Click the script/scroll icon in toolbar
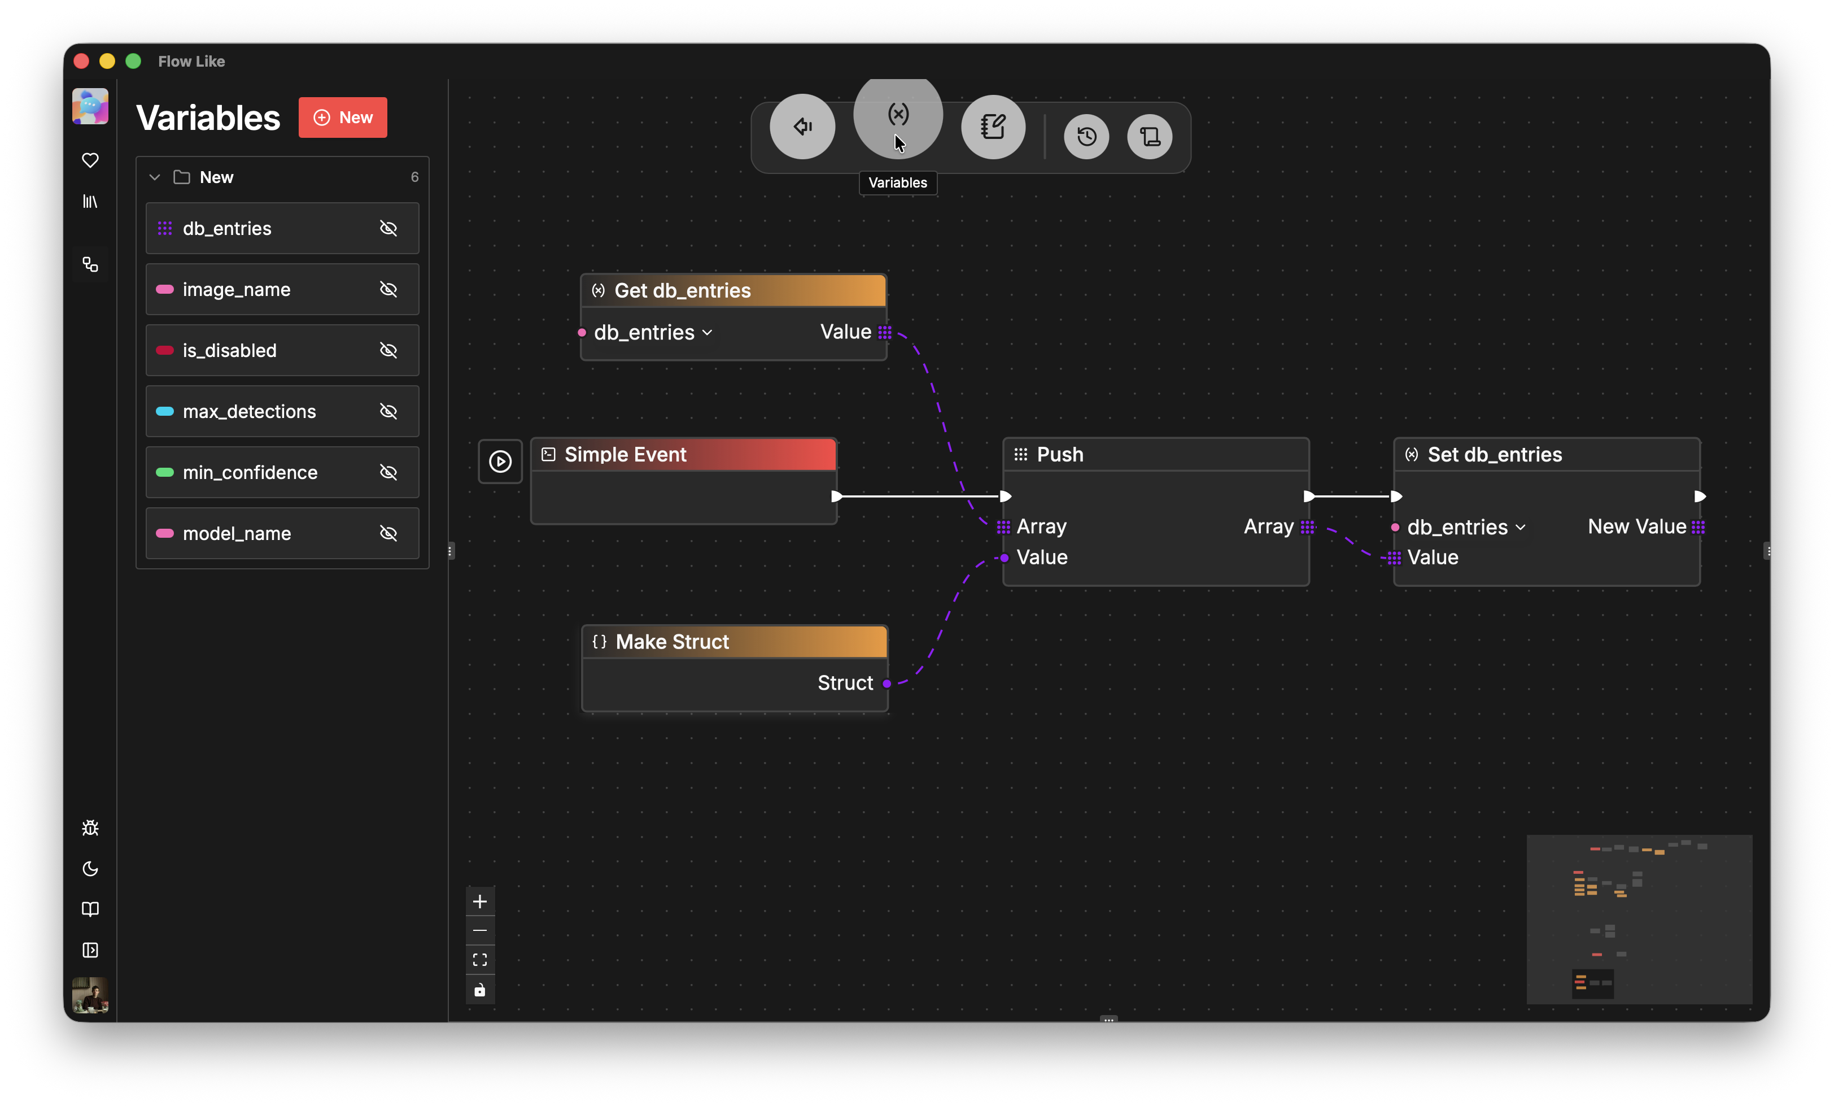Screen dimensions: 1834x1106 click(x=1149, y=136)
